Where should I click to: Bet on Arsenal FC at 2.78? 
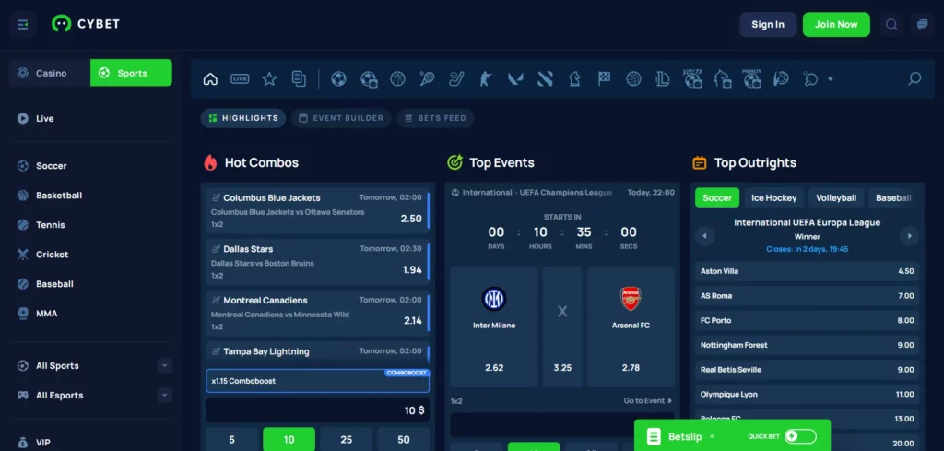[x=631, y=326]
